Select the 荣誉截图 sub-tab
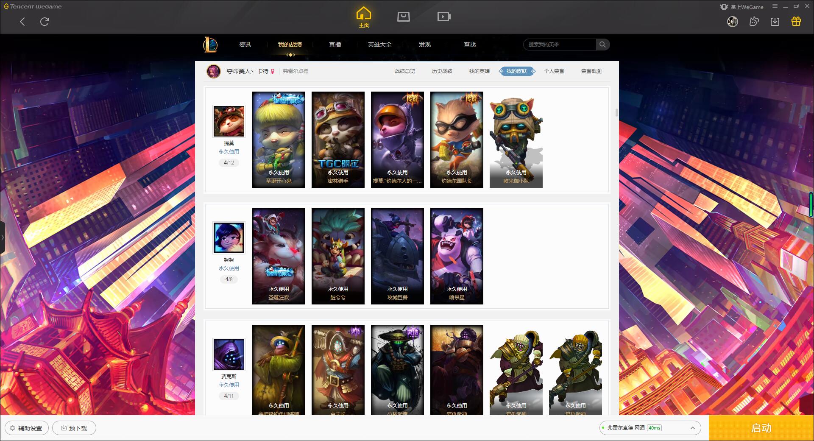The height and width of the screenshot is (441, 814). [591, 71]
